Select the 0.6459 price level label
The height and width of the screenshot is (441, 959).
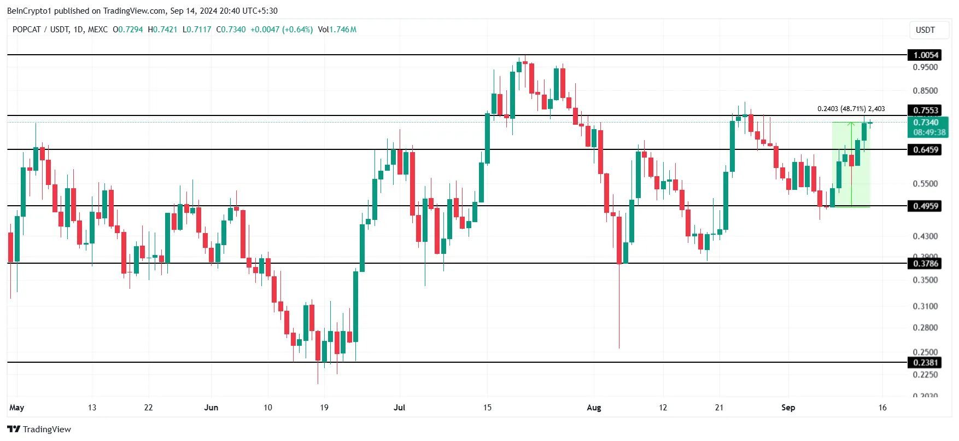(925, 149)
